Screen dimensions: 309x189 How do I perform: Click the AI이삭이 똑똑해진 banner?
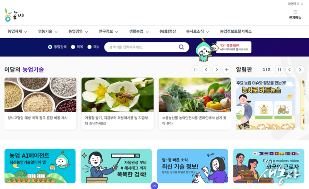pyautogui.click(x=233, y=47)
